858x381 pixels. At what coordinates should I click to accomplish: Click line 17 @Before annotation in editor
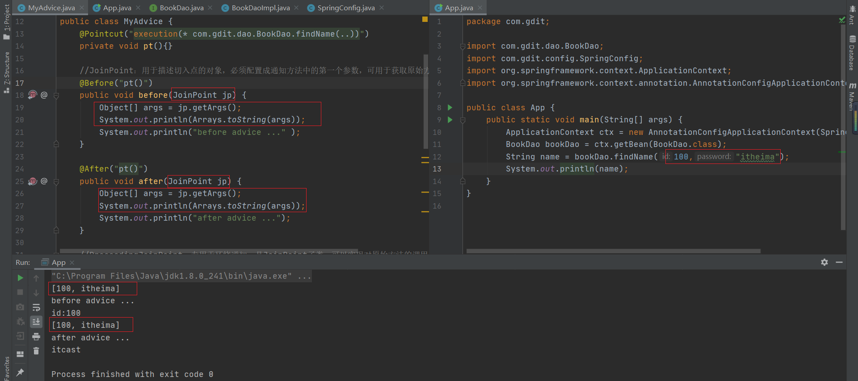point(116,83)
